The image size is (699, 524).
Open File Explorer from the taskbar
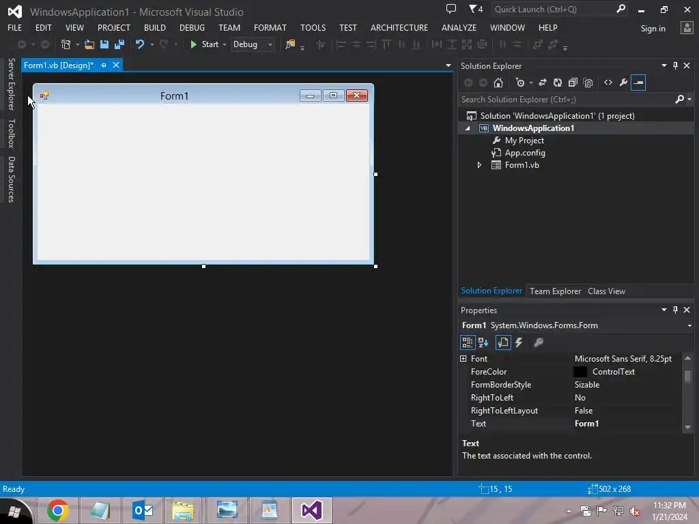[184, 510]
